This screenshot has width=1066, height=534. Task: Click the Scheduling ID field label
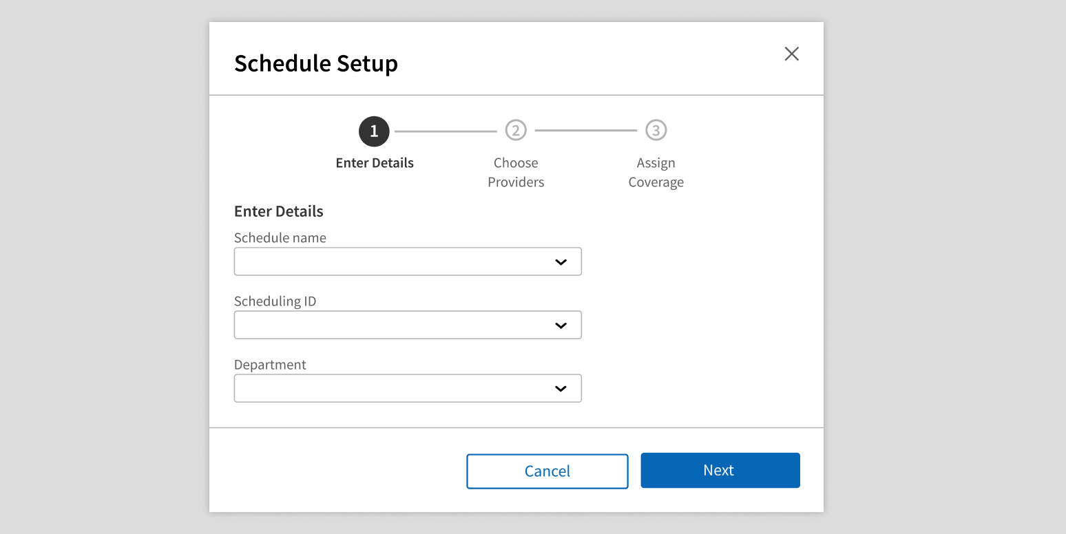[275, 301]
